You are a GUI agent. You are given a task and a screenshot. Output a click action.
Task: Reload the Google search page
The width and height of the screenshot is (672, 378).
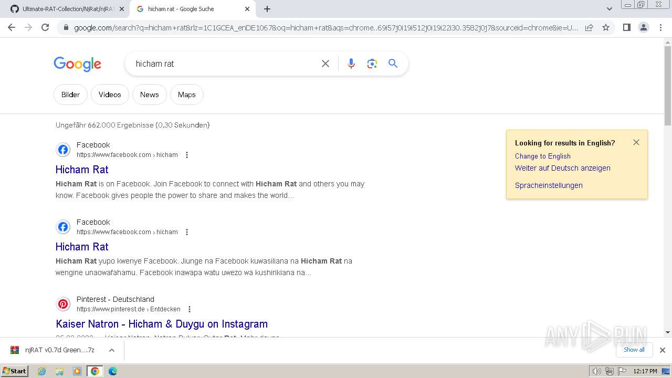(x=45, y=27)
